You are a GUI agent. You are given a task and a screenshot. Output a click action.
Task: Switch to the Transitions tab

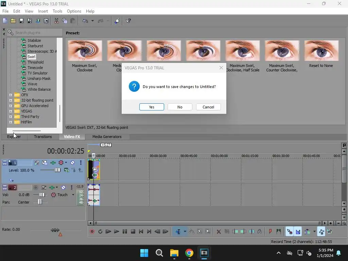(x=43, y=137)
